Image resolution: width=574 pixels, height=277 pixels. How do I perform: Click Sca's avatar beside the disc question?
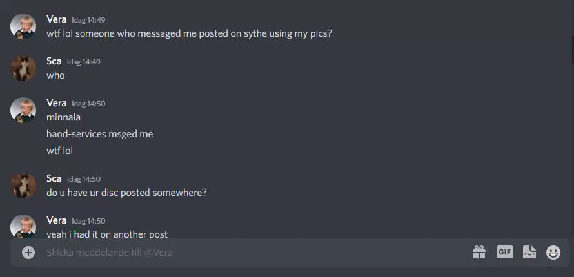click(23, 186)
